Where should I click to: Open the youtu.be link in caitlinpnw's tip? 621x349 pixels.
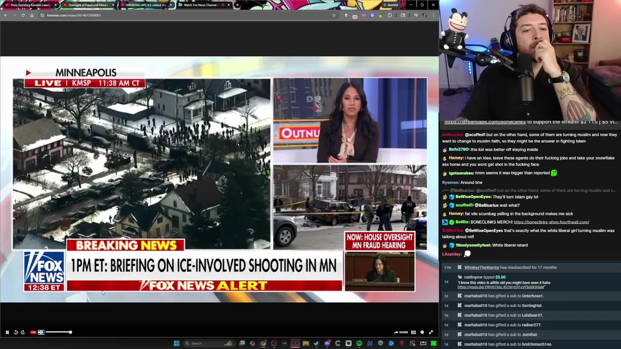[x=501, y=287]
